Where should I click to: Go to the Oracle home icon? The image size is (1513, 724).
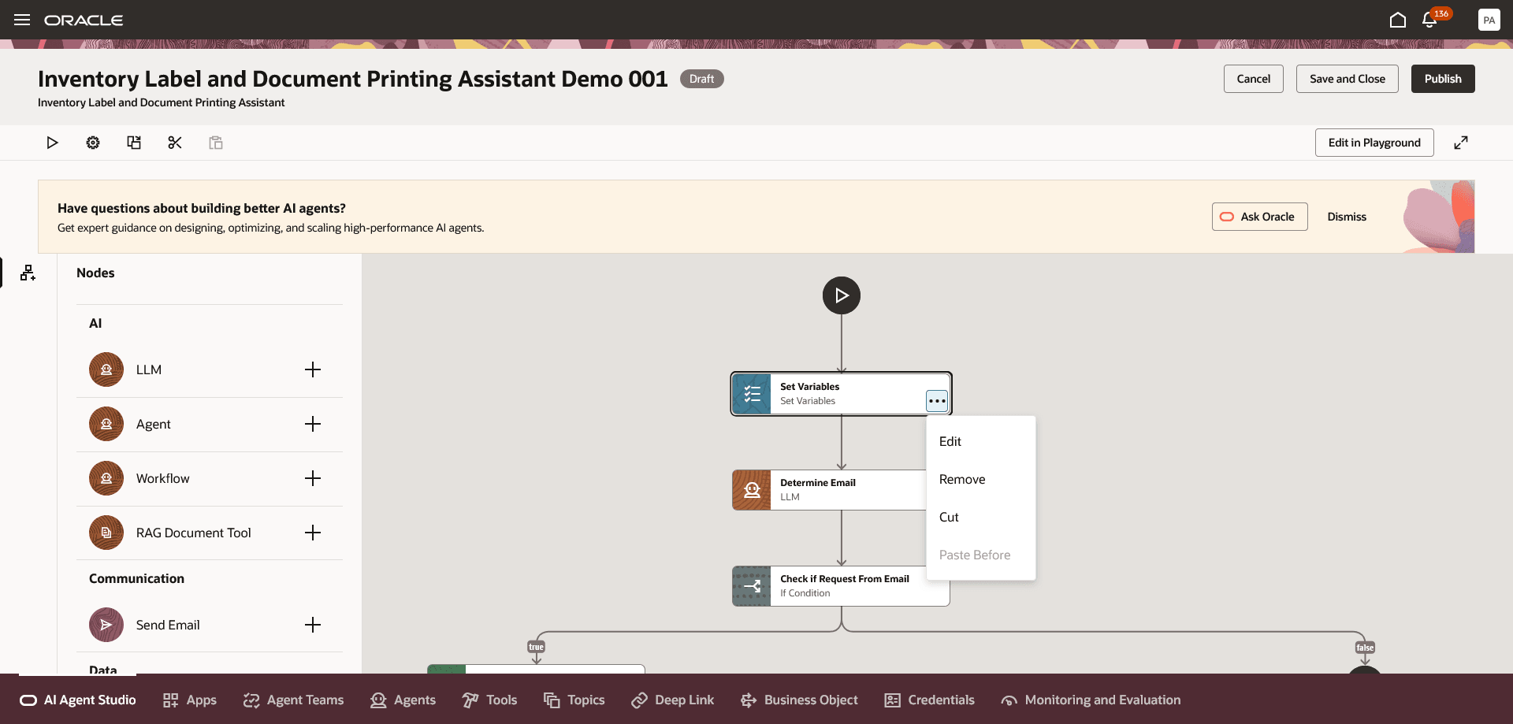(x=1397, y=20)
